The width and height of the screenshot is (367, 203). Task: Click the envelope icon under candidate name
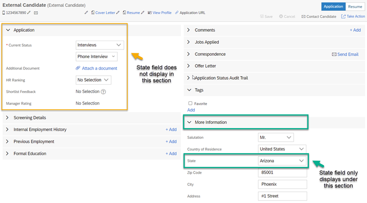(36, 13)
